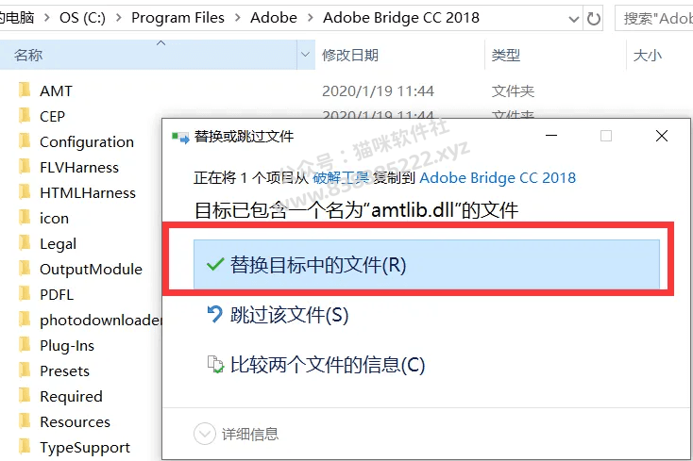Screen dimensions: 693x461
Task: Click the compare files icon beside 比较两个文件的信息
Action: (215, 365)
